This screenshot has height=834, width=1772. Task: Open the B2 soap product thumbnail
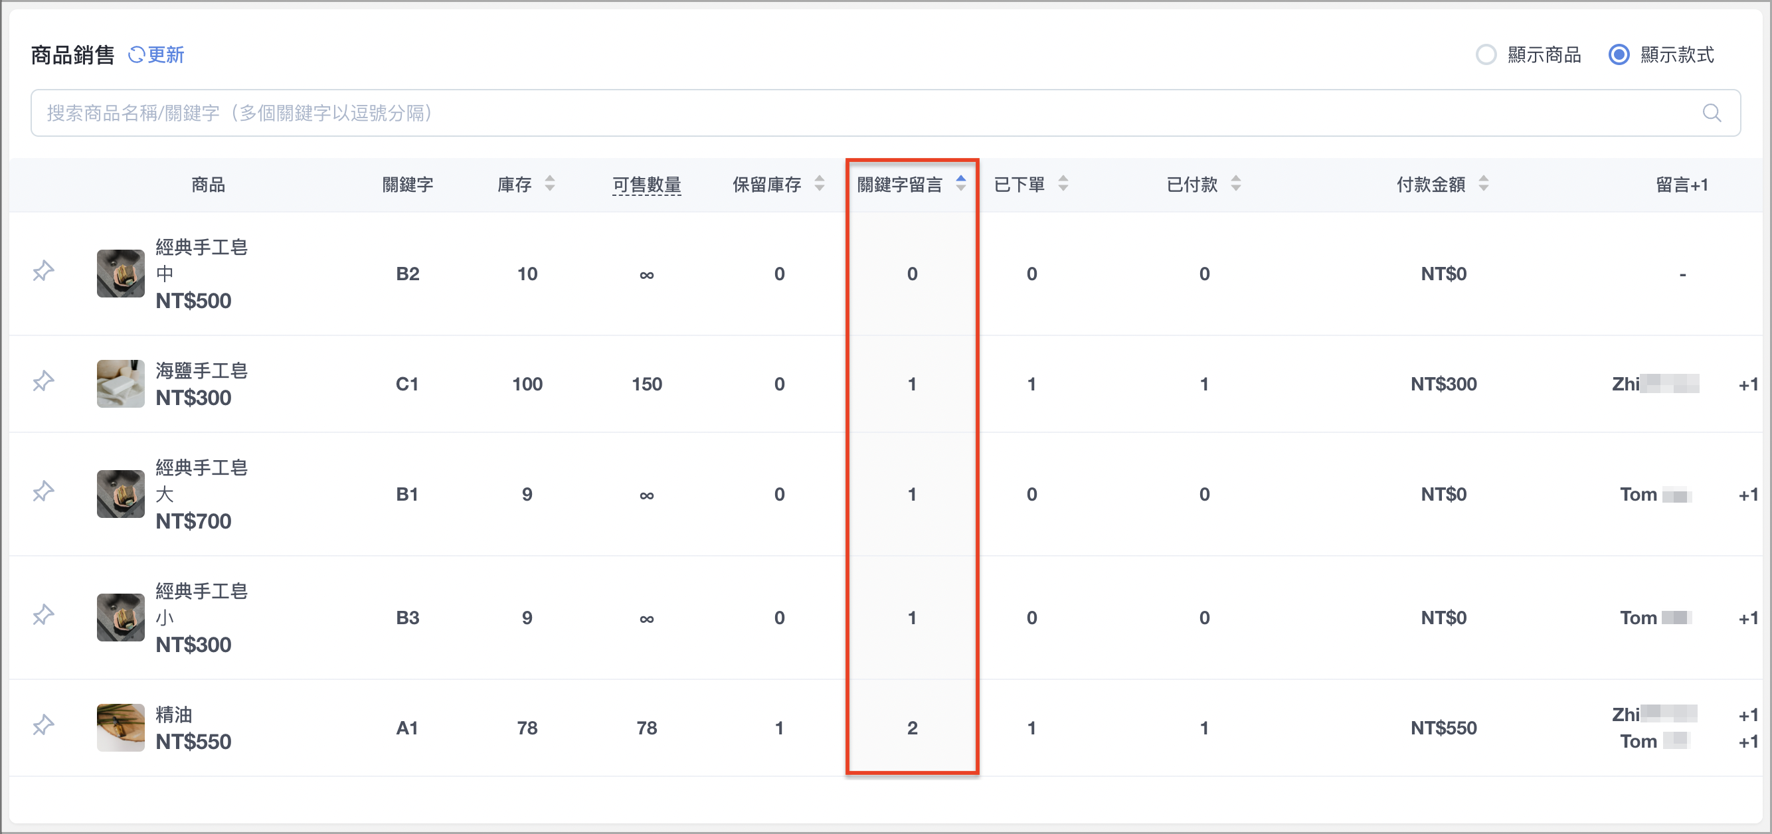pos(120,274)
